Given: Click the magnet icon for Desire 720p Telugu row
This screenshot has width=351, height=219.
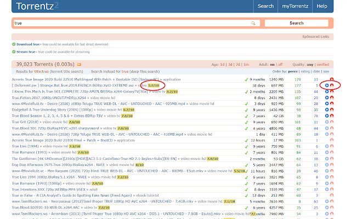Looking at the screenshot, I should point(332,134).
